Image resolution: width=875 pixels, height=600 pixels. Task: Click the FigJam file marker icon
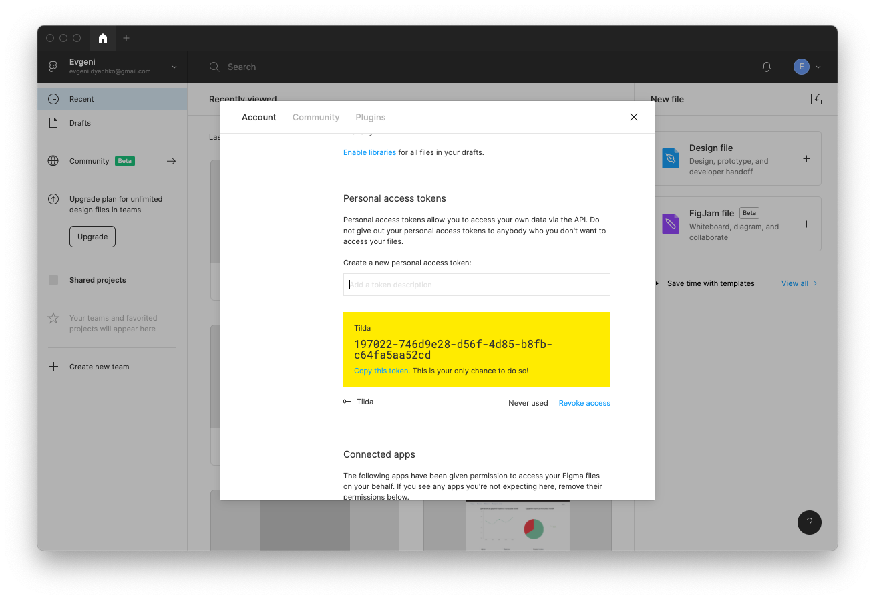671,224
